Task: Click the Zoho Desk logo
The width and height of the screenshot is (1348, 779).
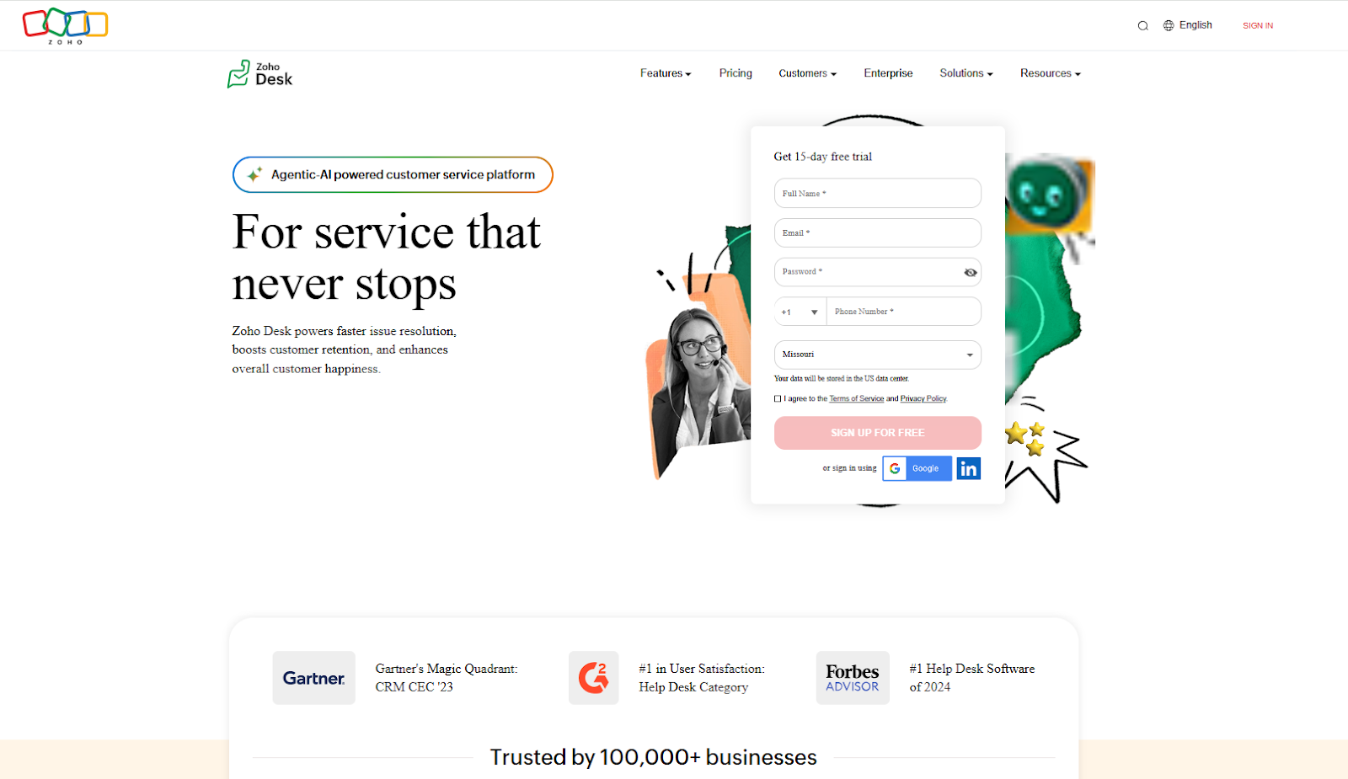Action: (x=259, y=74)
